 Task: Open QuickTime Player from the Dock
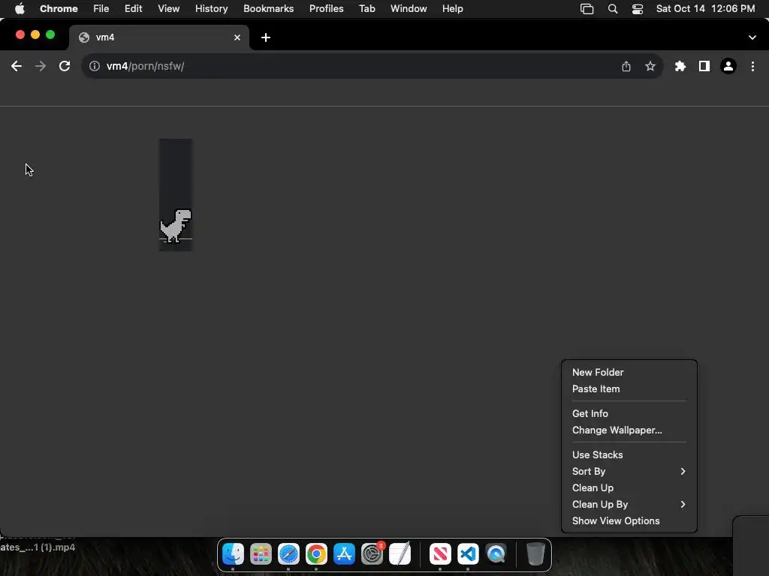[x=496, y=554]
